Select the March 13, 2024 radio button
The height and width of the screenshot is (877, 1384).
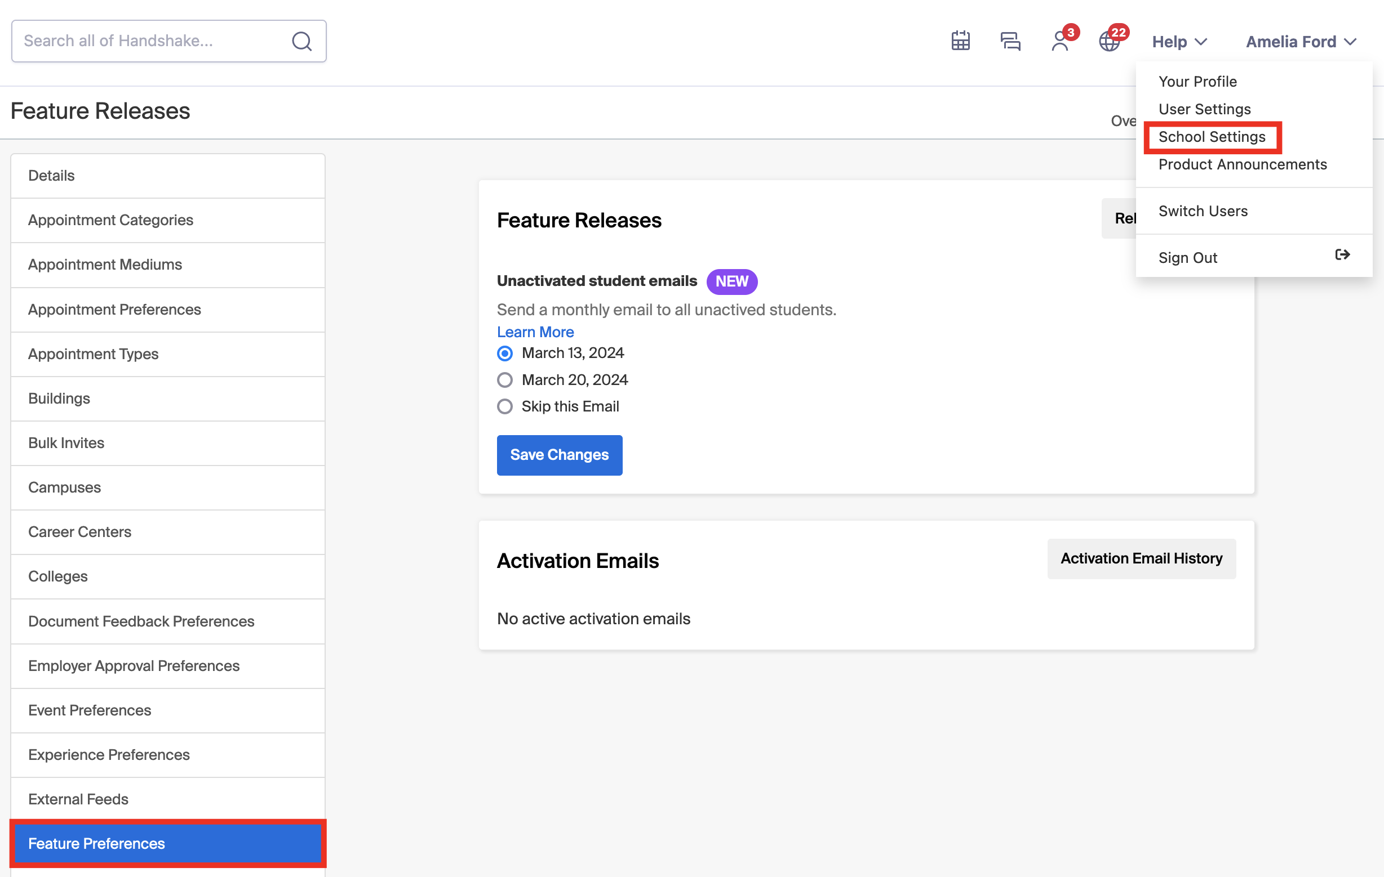pyautogui.click(x=505, y=354)
